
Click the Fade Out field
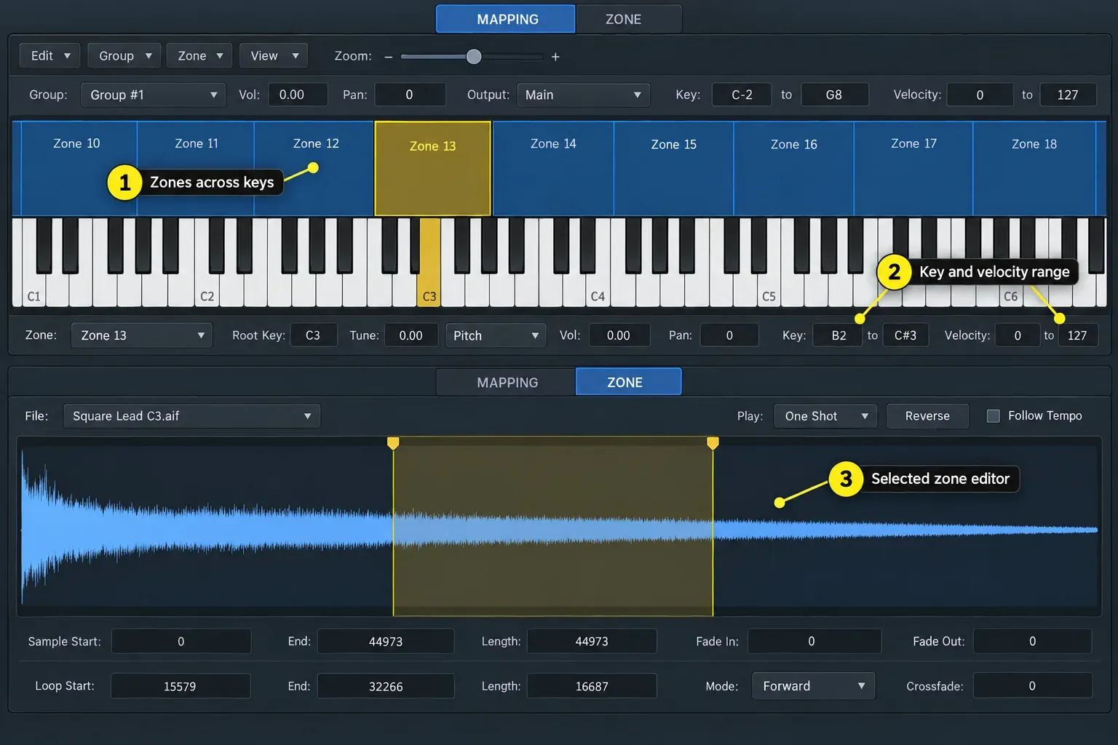click(x=1032, y=642)
